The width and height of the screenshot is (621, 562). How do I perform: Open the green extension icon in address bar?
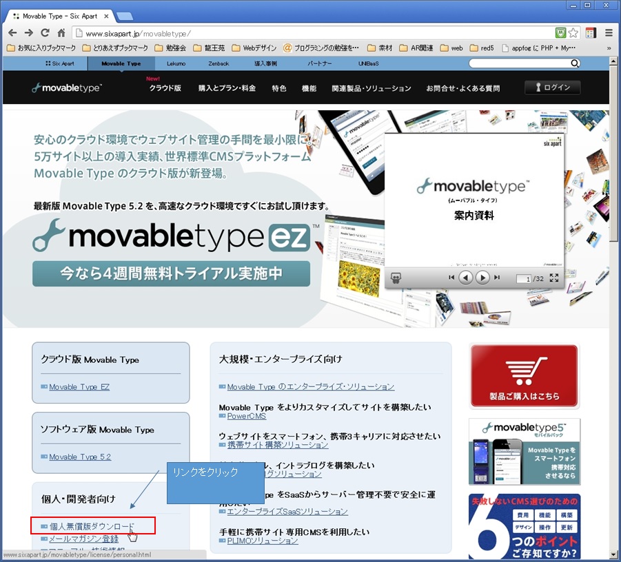click(560, 33)
